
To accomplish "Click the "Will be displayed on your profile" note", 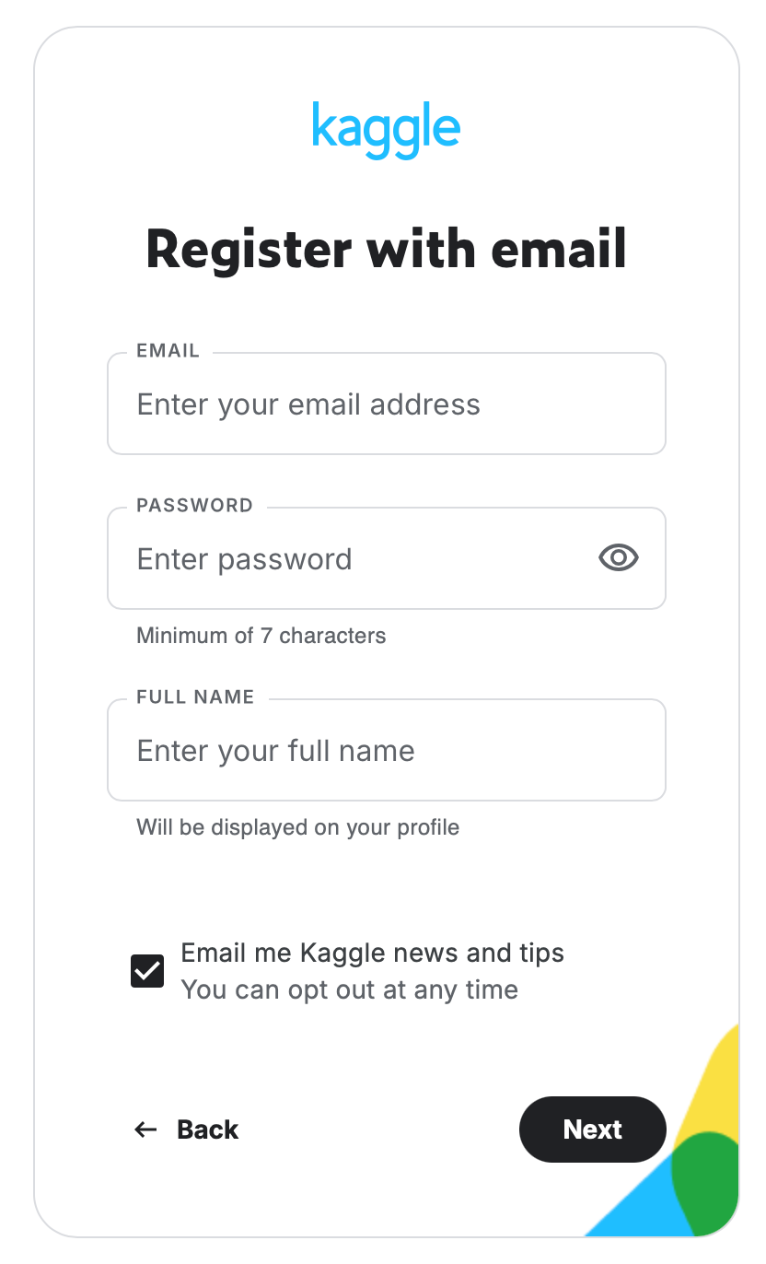I will [297, 827].
